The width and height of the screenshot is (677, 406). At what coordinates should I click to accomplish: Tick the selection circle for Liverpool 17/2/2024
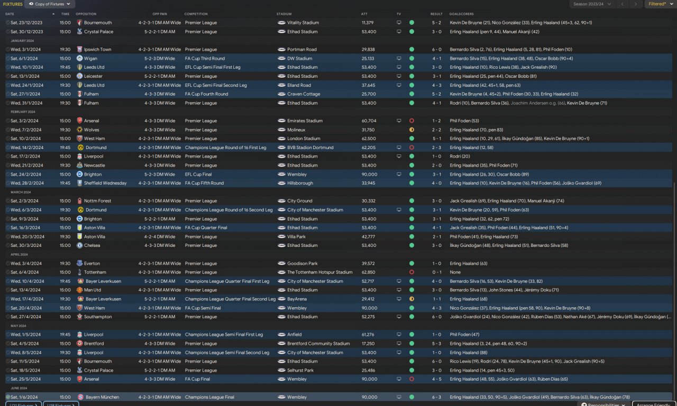coord(8,156)
